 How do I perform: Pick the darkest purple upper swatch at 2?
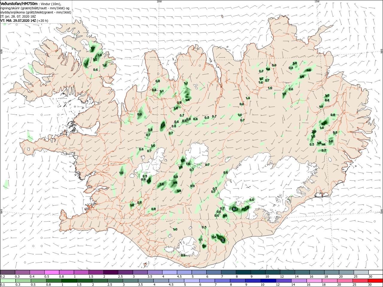point(110,272)
